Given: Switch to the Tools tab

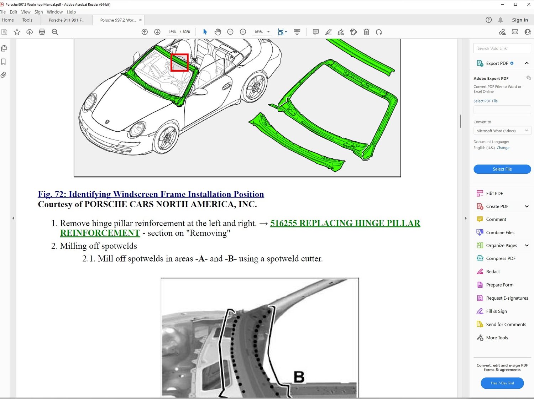Looking at the screenshot, I should pyautogui.click(x=27, y=20).
